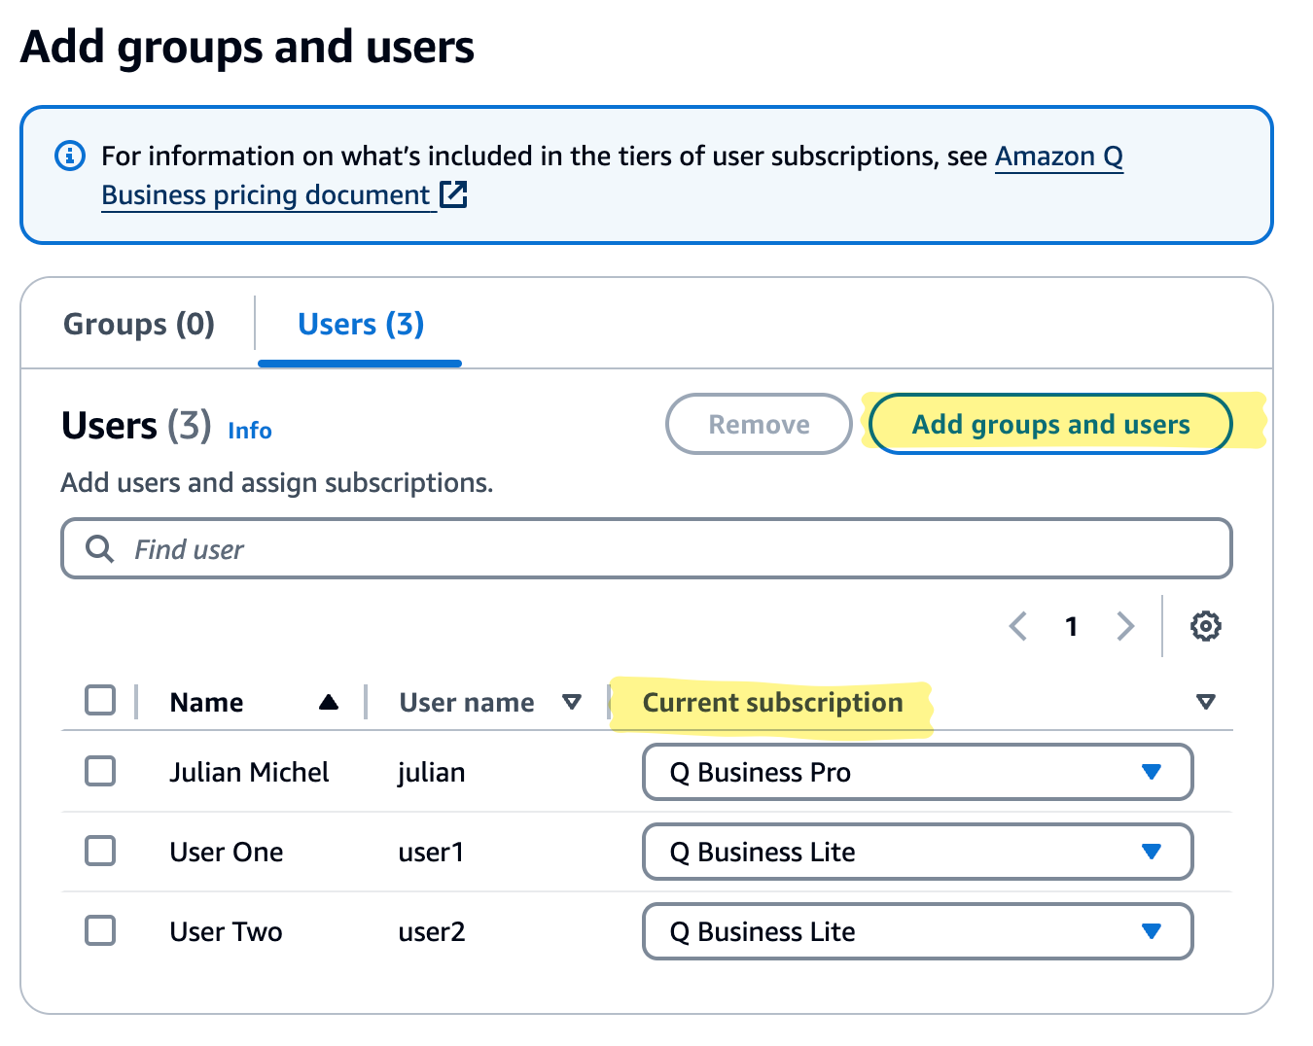
Task: Click the ascending sort arrow on the Name column
Action: pyautogui.click(x=329, y=701)
